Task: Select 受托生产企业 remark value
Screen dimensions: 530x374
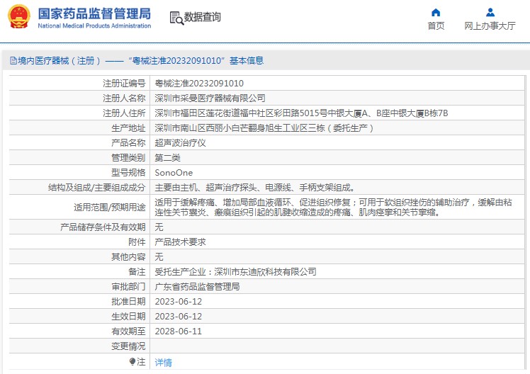Action: [235, 271]
